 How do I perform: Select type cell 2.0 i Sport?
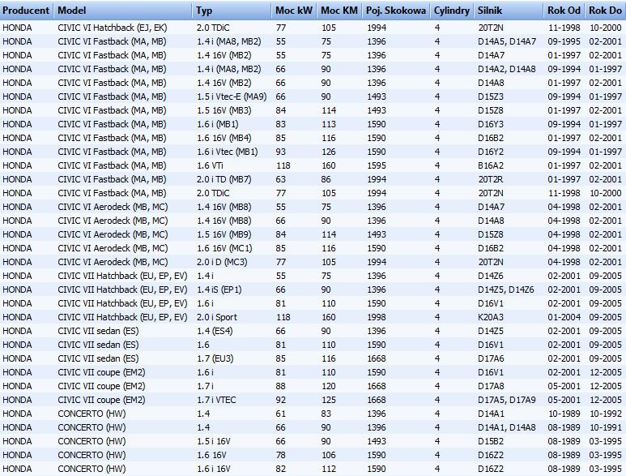point(217,317)
